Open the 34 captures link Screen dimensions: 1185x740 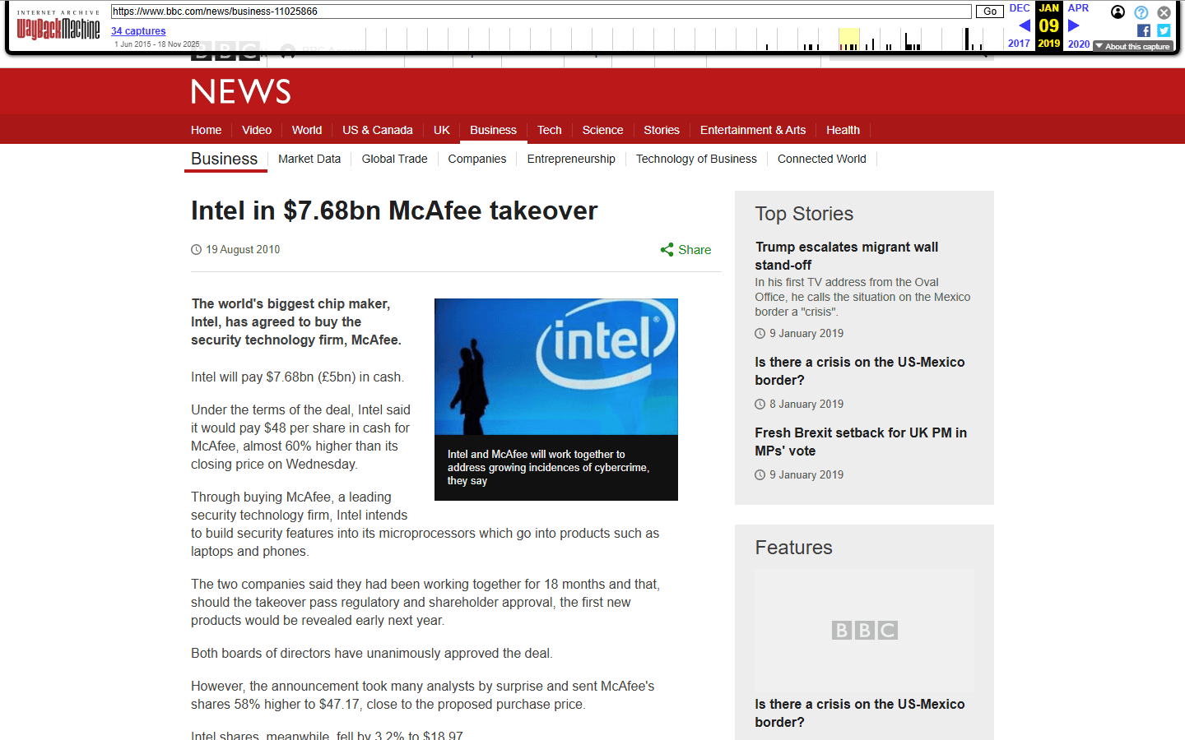pos(138,31)
